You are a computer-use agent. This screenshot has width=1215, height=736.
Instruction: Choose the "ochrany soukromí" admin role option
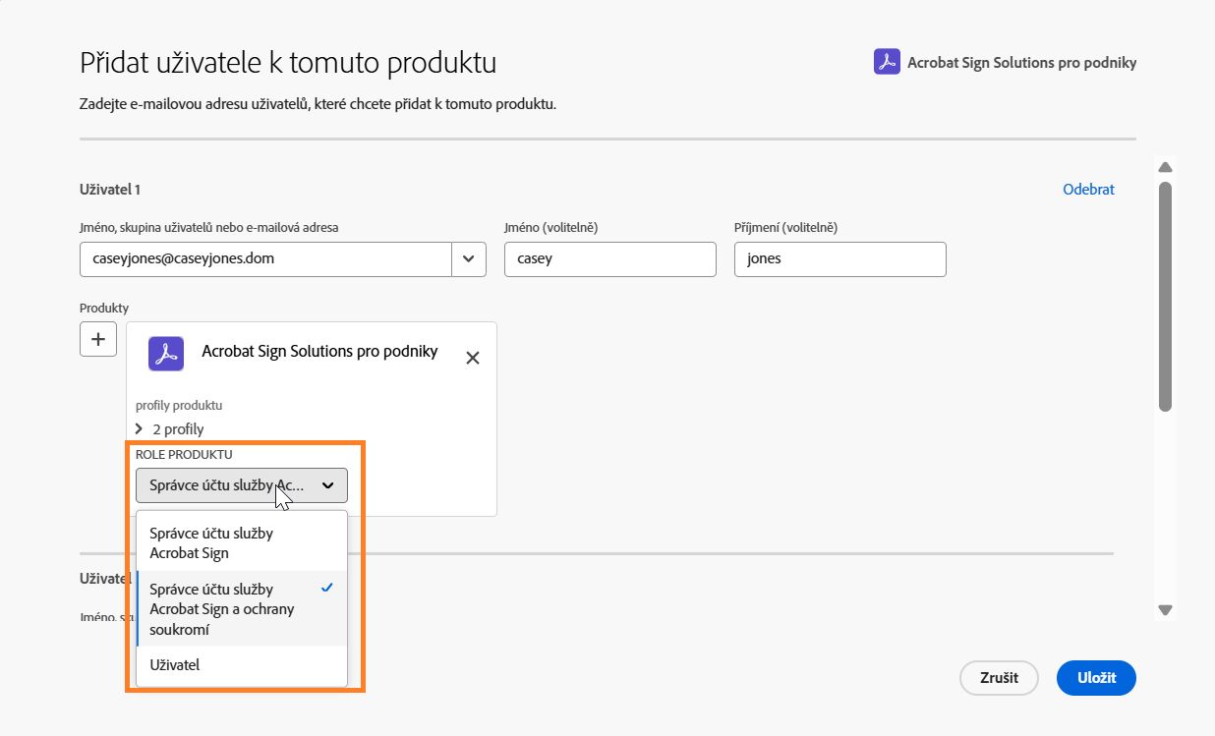[x=221, y=608]
